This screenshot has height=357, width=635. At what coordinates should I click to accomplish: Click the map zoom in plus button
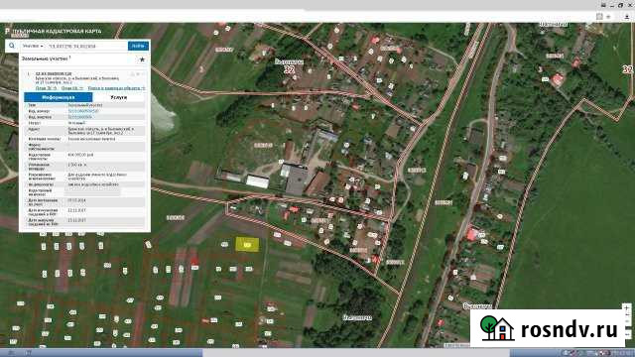[626, 308]
